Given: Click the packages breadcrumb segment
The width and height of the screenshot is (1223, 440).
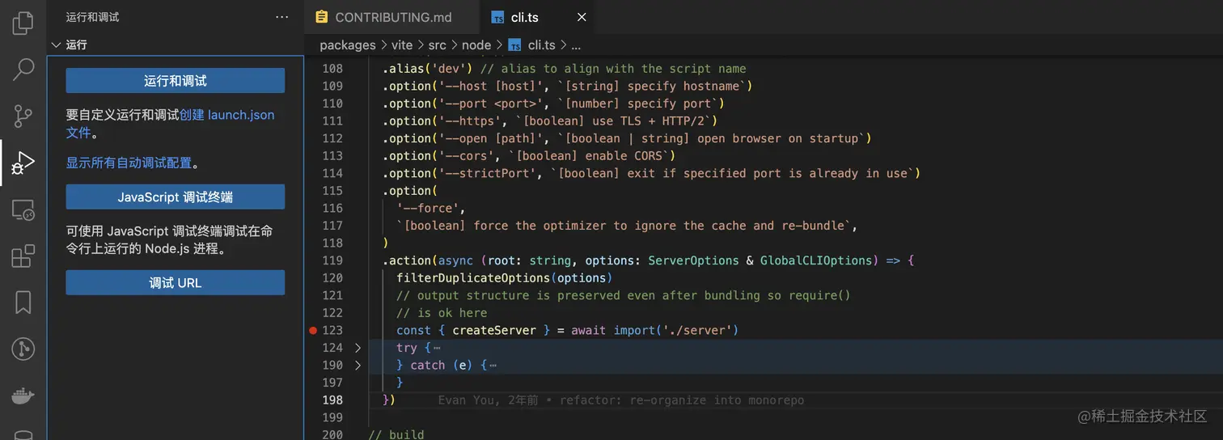Looking at the screenshot, I should (x=348, y=45).
